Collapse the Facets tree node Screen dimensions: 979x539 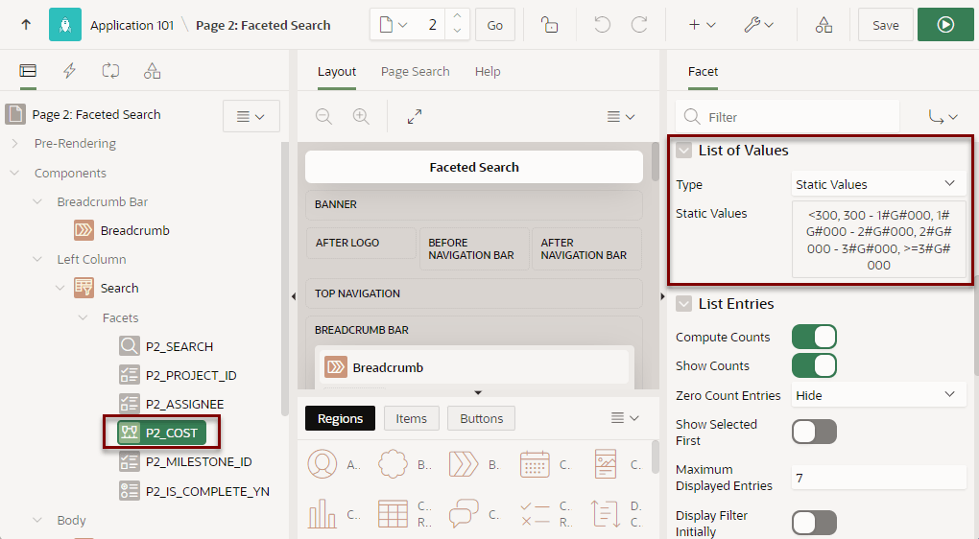[84, 317]
